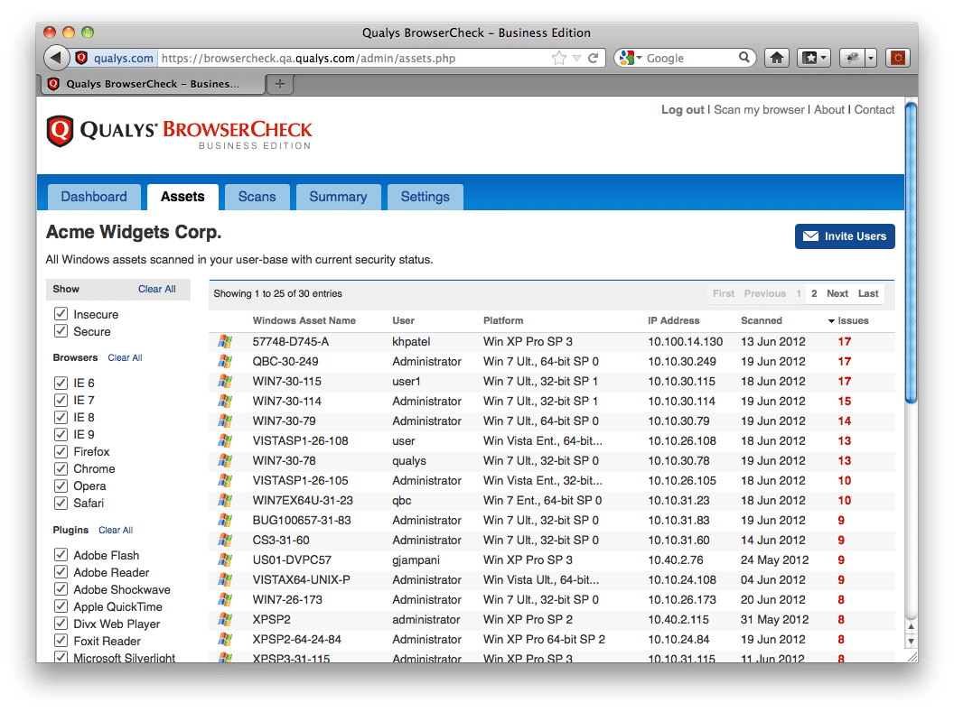Uncheck the Adobe Flash plugin filter
This screenshot has width=954, height=712.
(61, 554)
